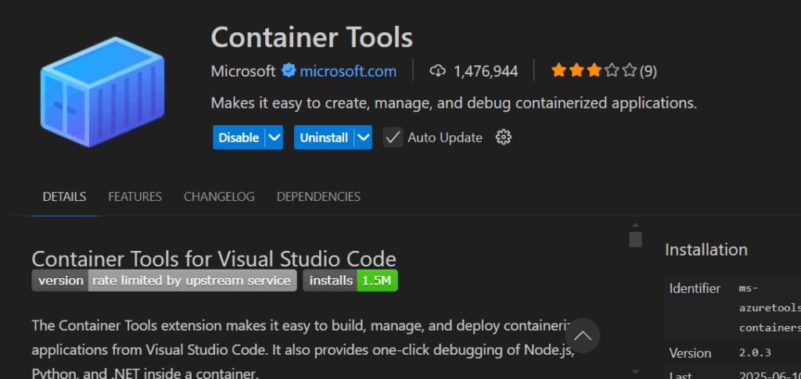Click the 1,476,944 install count
Image resolution: width=801 pixels, height=379 pixels.
click(486, 71)
